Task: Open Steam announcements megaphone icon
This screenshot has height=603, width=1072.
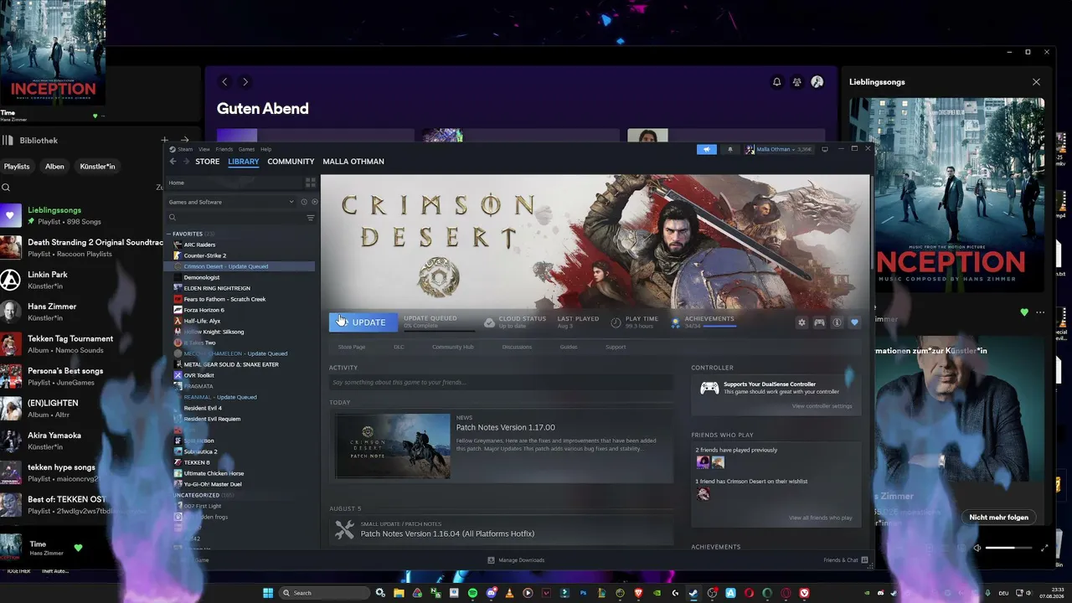Action: (707, 149)
